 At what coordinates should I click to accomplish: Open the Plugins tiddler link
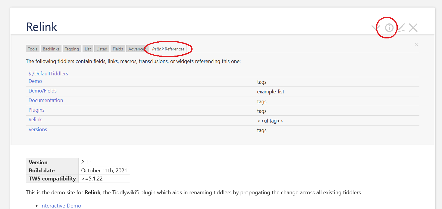(x=36, y=110)
